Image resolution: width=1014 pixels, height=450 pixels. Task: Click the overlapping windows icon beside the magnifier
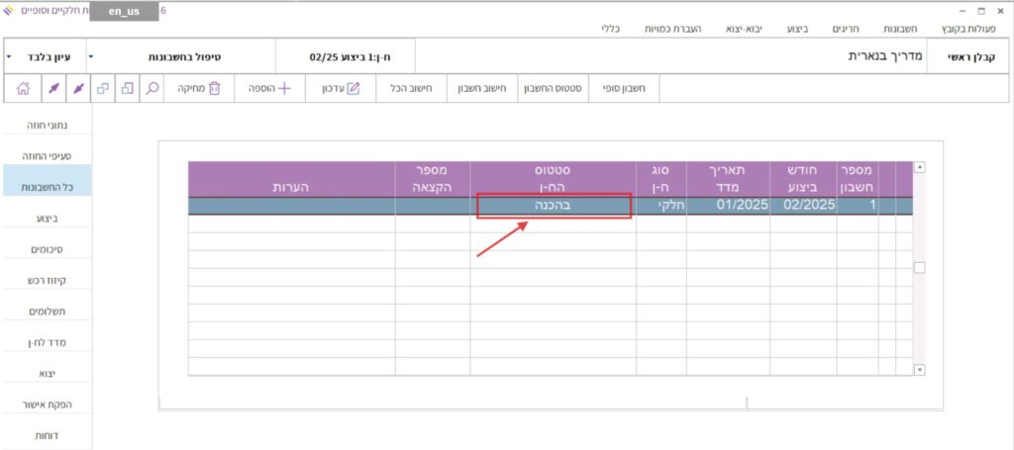(128, 88)
